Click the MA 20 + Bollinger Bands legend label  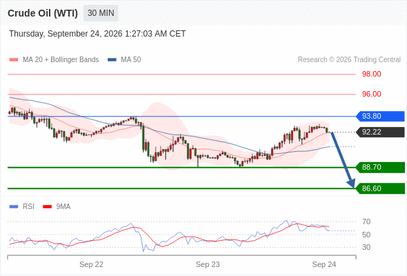point(61,60)
